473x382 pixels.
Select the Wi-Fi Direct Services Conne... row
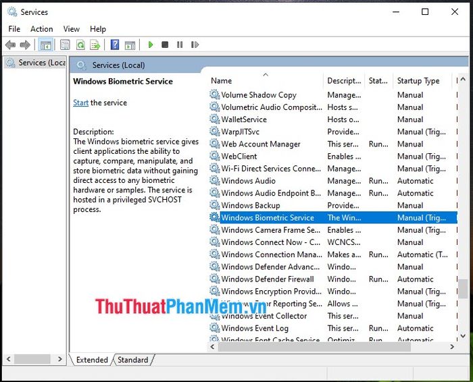[333, 169]
